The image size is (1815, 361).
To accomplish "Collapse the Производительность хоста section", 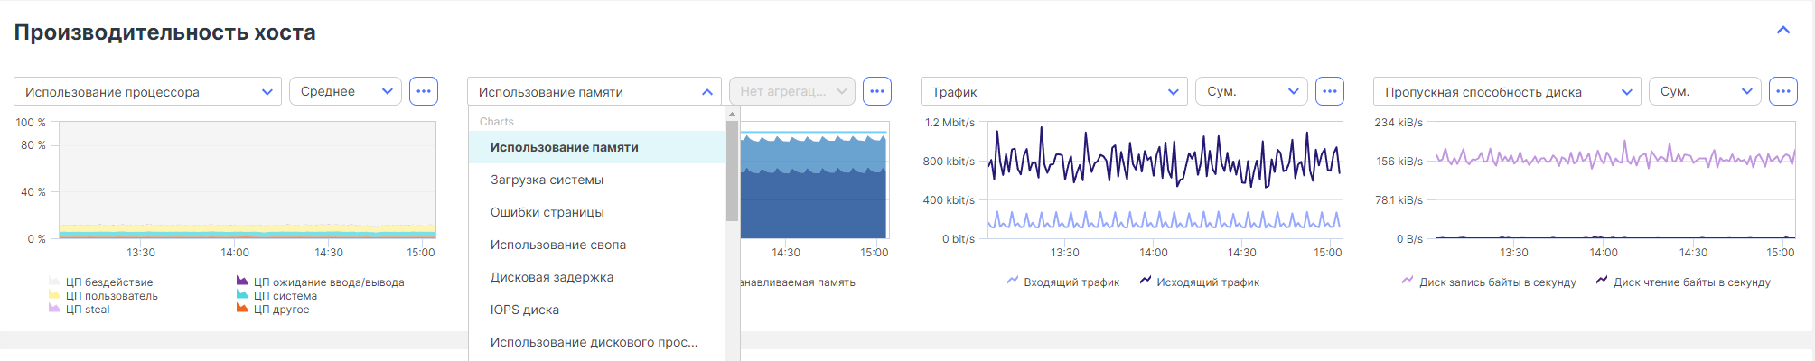I will (1783, 31).
